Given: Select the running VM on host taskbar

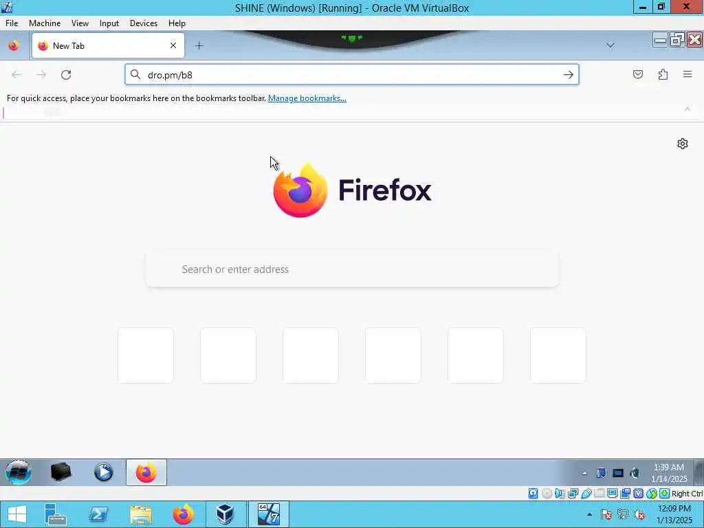Looking at the screenshot, I should click(269, 514).
